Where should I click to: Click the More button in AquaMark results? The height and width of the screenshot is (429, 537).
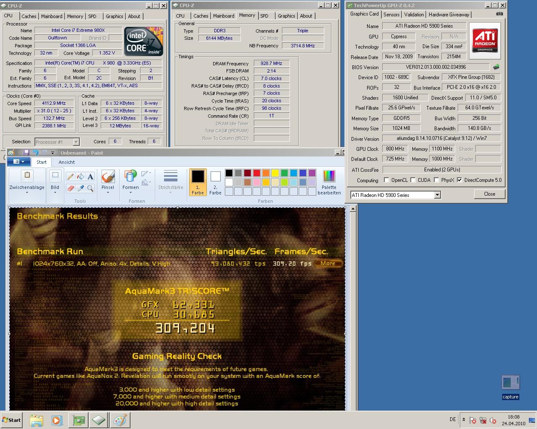(x=328, y=264)
